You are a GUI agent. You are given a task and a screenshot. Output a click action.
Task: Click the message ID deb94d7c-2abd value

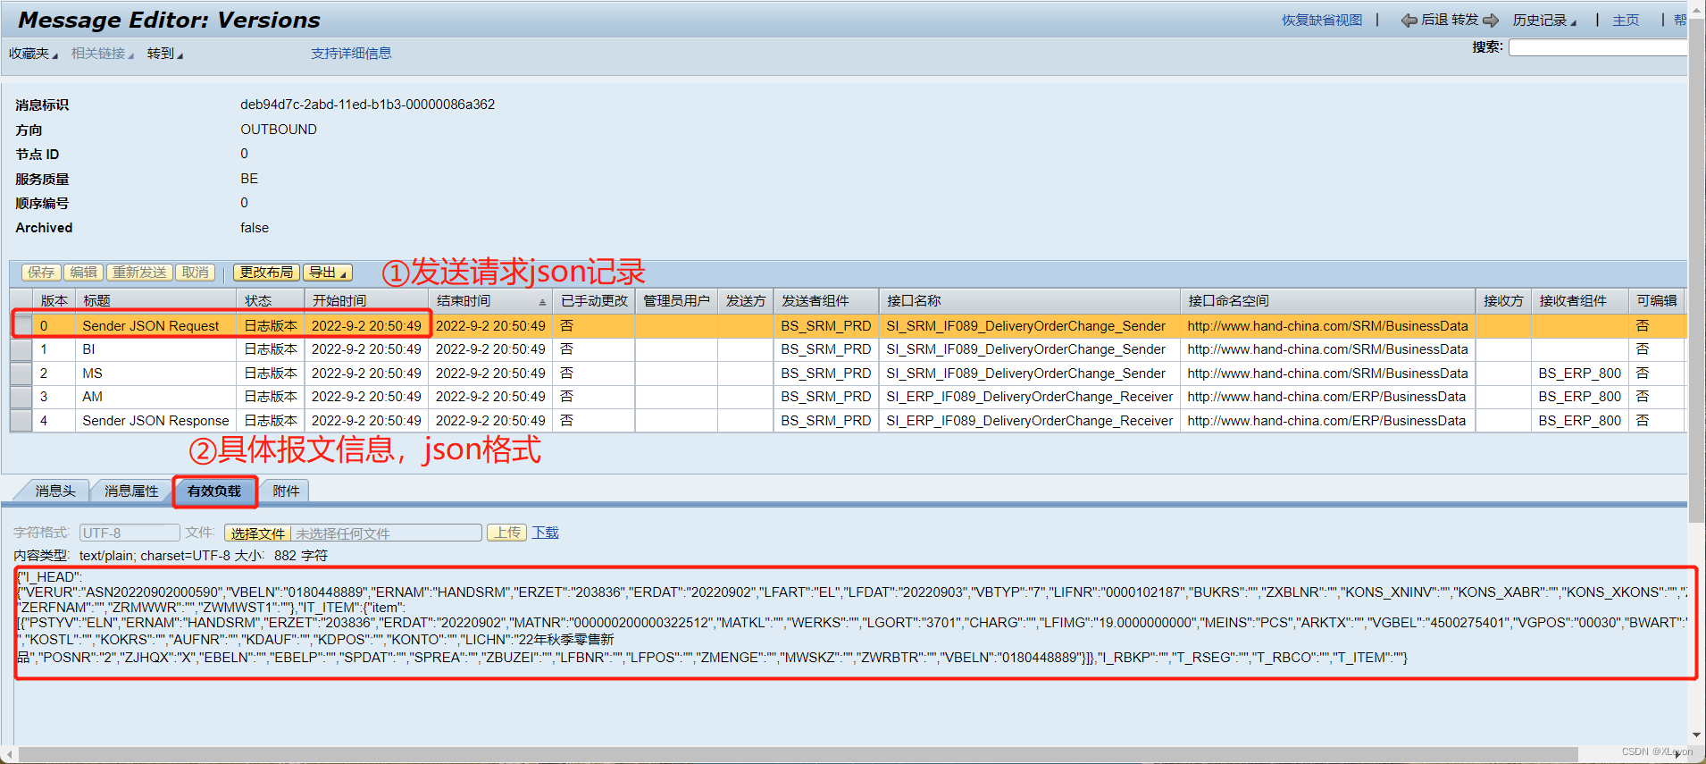[x=367, y=105]
